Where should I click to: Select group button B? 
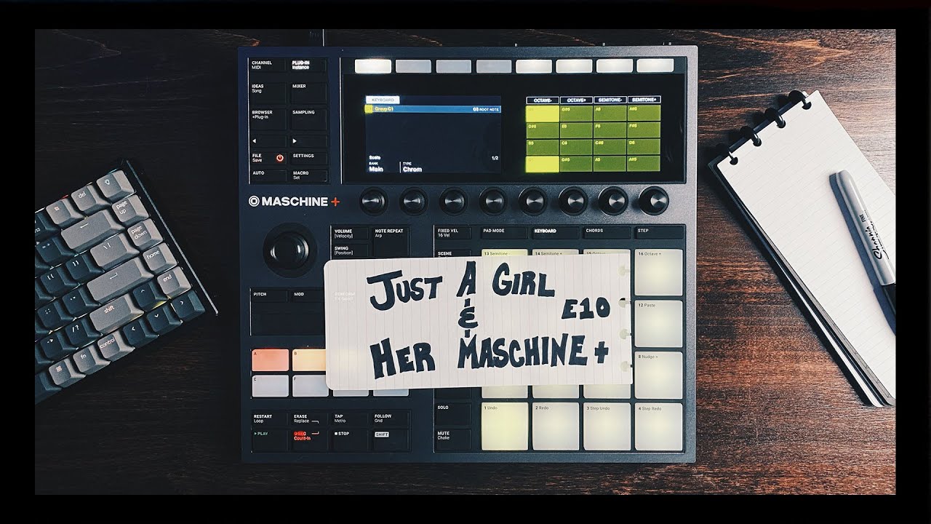pos(309,360)
